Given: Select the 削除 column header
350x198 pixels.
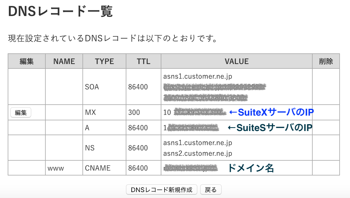Looking at the screenshot, I should click(326, 61).
